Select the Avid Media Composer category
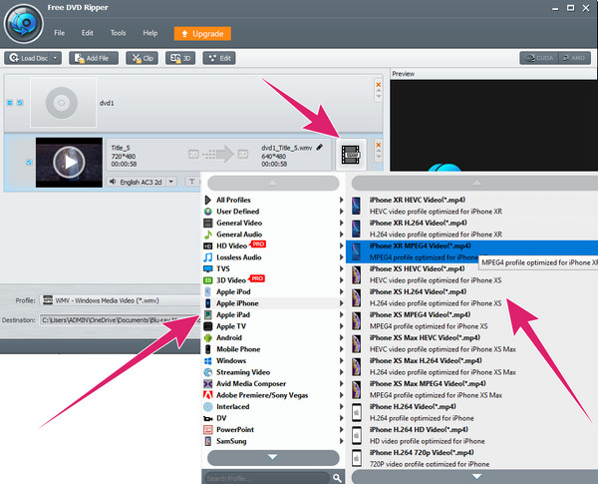Image resolution: width=598 pixels, height=484 pixels. (273, 383)
